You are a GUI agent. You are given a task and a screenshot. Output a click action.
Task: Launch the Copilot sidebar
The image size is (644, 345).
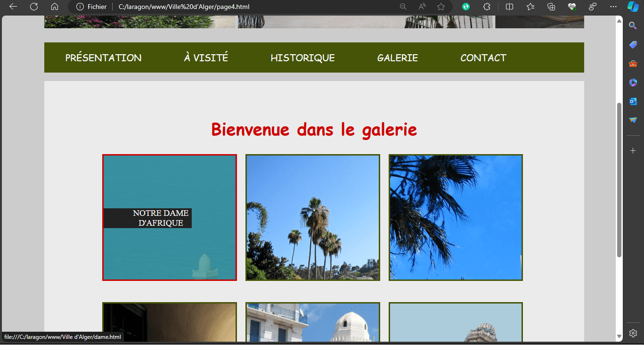633,7
